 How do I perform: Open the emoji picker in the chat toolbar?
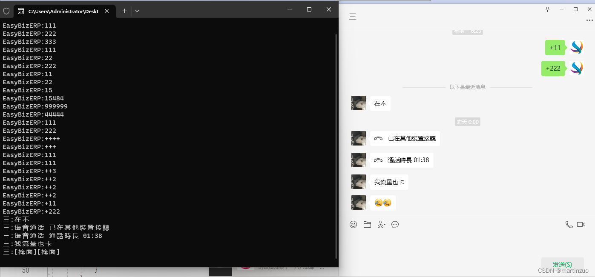(353, 224)
